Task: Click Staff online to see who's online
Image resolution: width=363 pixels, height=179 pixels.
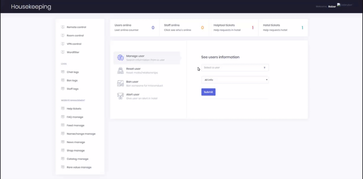Action: coord(184,28)
